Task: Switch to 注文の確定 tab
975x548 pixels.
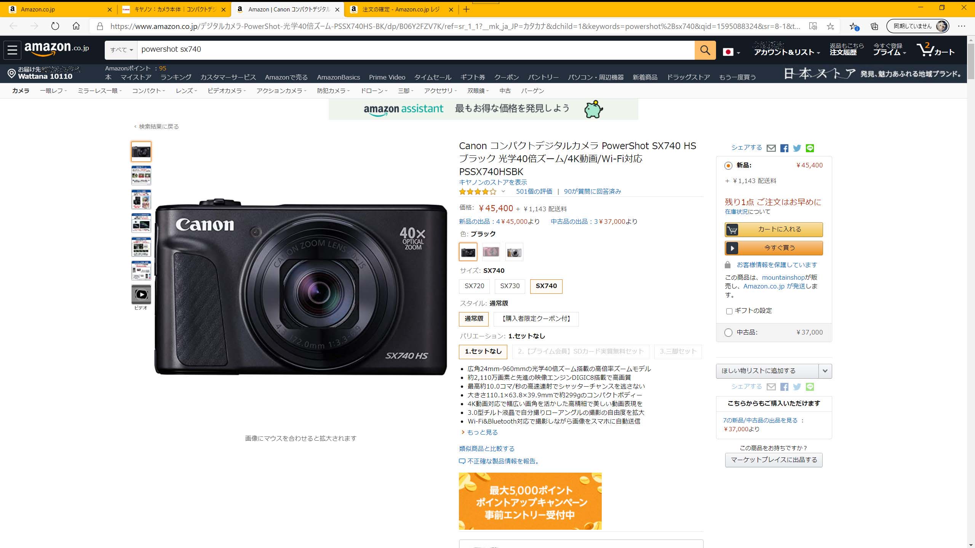Action: (401, 10)
